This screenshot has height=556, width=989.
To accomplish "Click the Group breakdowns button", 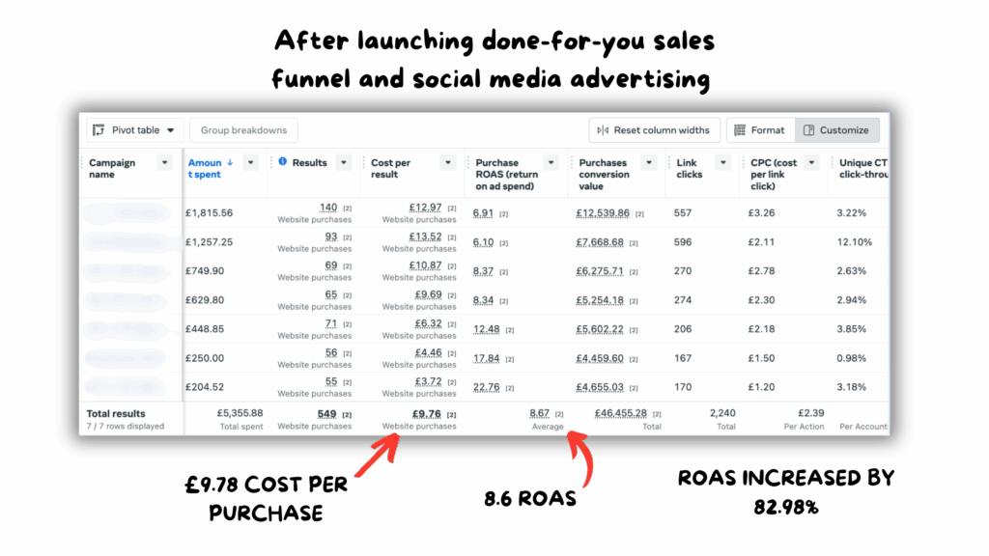I will (x=243, y=130).
